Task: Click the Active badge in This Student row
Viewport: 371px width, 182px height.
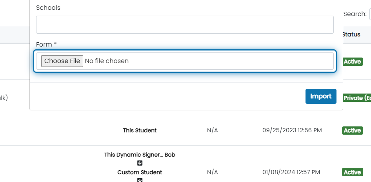Action: coord(352,131)
